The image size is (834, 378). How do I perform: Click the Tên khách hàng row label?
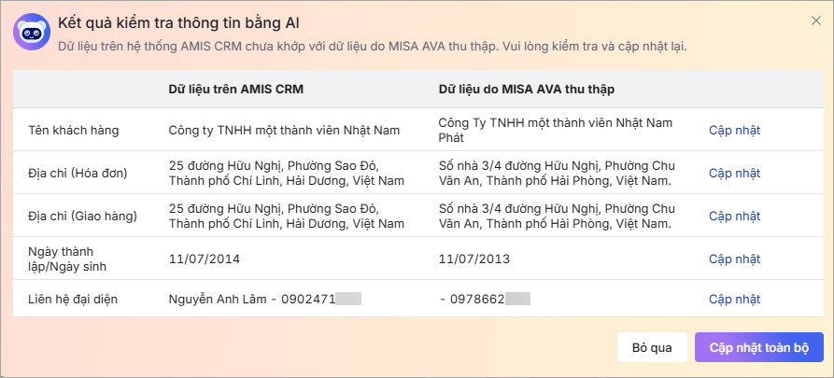[74, 131]
